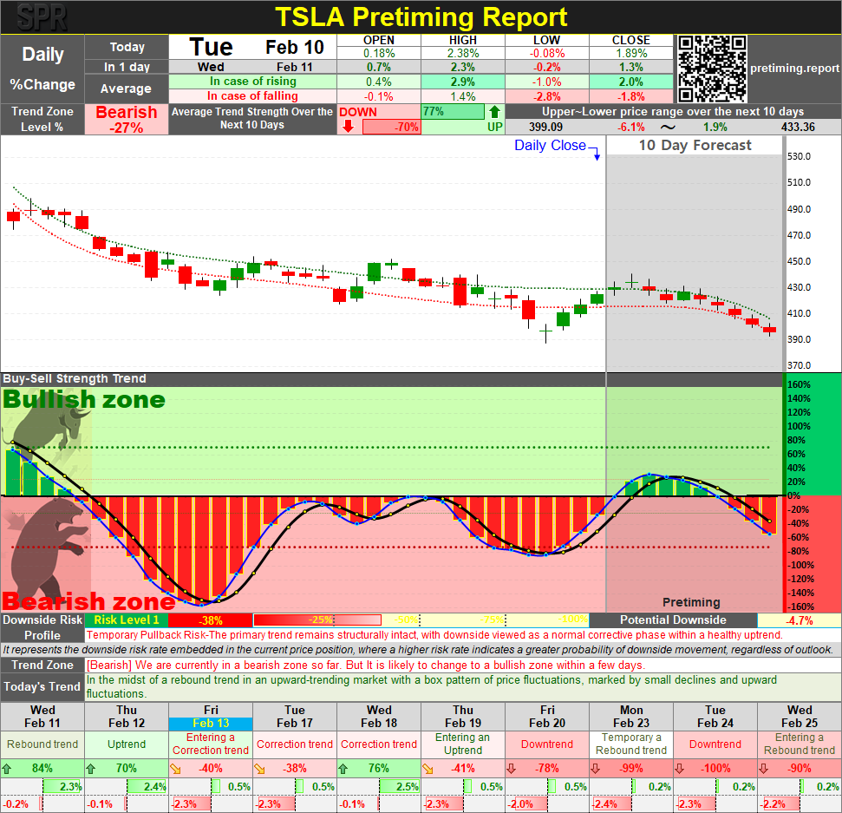This screenshot has height=813, width=842.
Task: Click the 'Uptrend' cell for Feb 12
Action: pyautogui.click(x=127, y=744)
